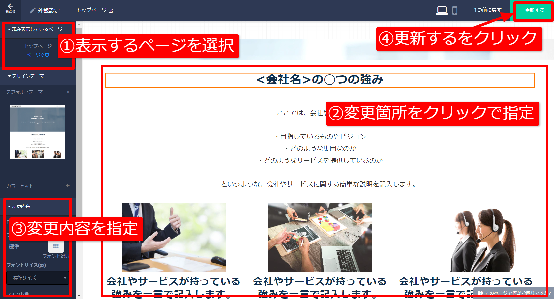Select the businessman thumbs-up image

click(x=174, y=237)
